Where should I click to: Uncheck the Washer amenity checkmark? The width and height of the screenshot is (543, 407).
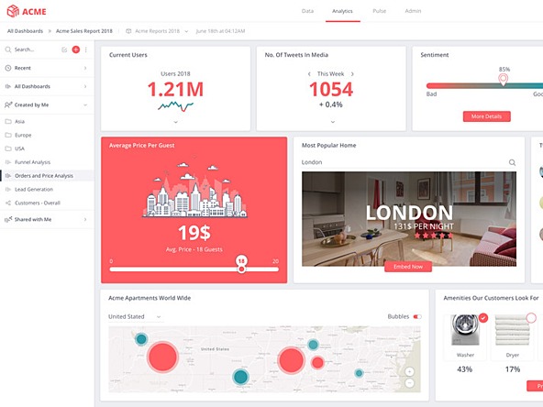click(483, 318)
